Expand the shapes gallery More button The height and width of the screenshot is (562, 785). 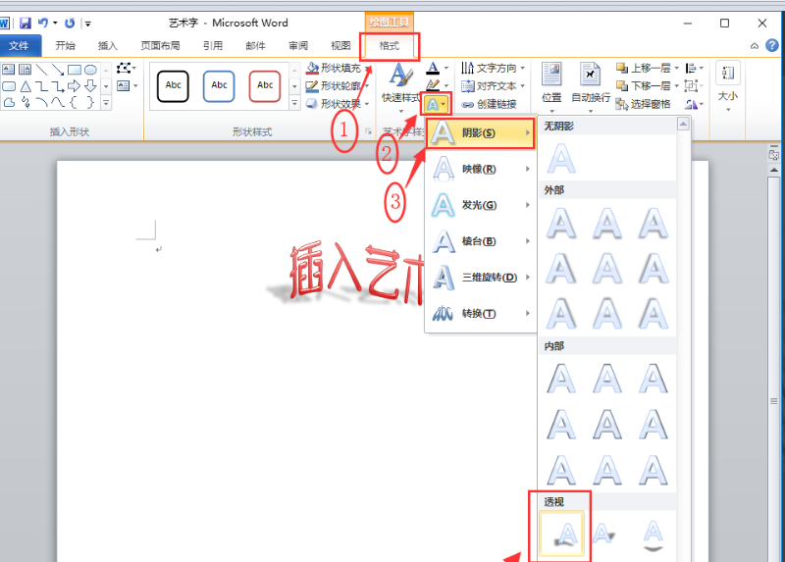pos(106,103)
